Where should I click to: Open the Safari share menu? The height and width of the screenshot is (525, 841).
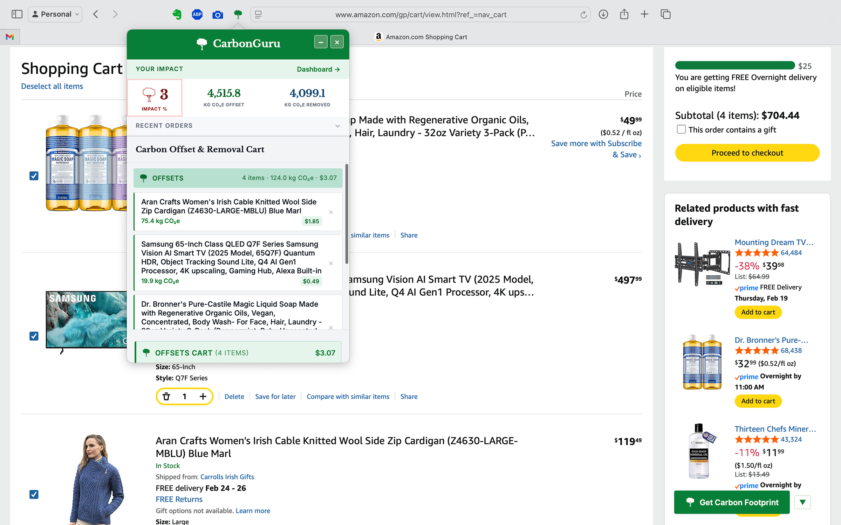tap(624, 14)
